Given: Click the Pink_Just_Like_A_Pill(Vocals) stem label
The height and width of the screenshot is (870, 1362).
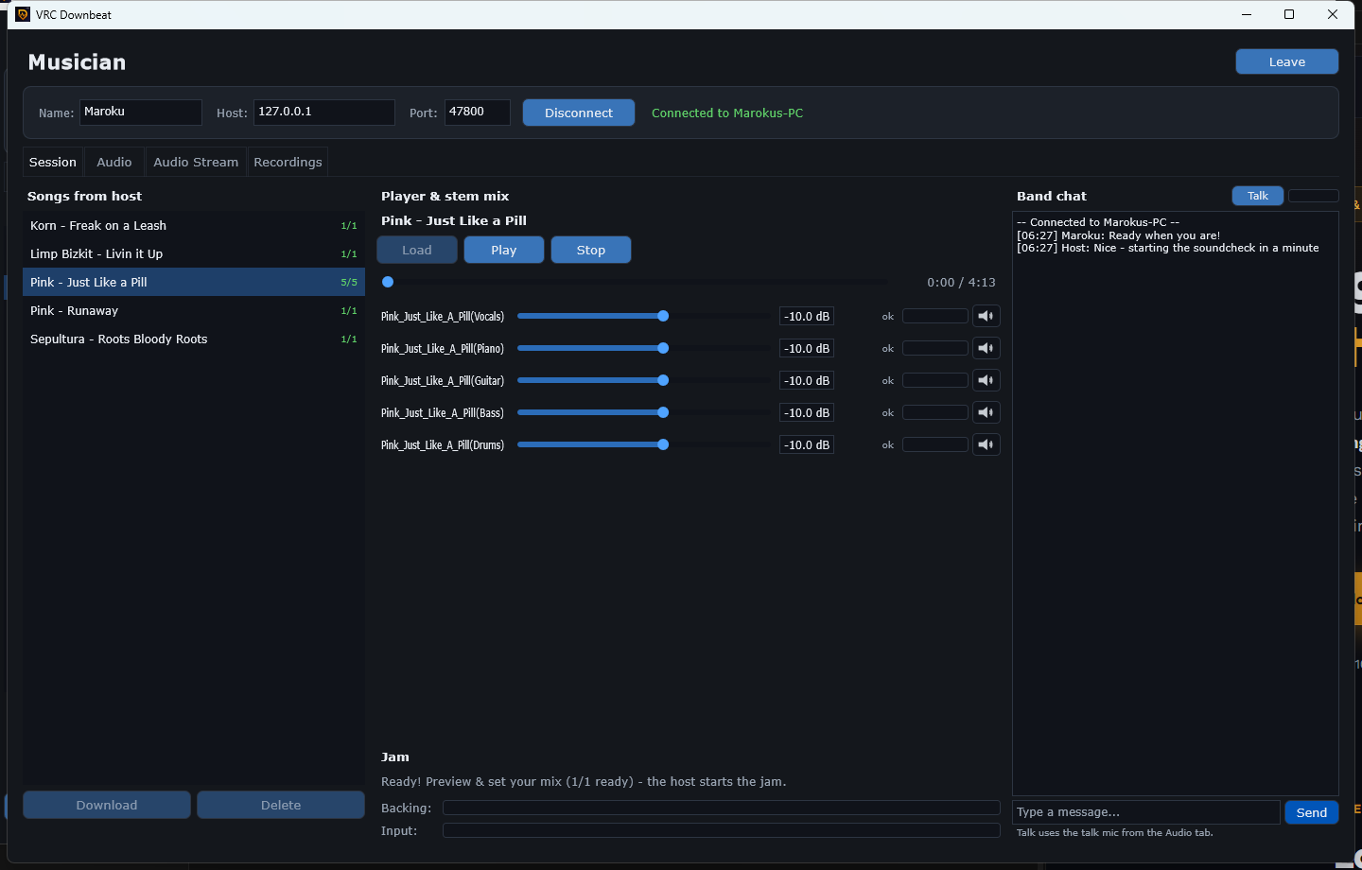Looking at the screenshot, I should point(443,317).
